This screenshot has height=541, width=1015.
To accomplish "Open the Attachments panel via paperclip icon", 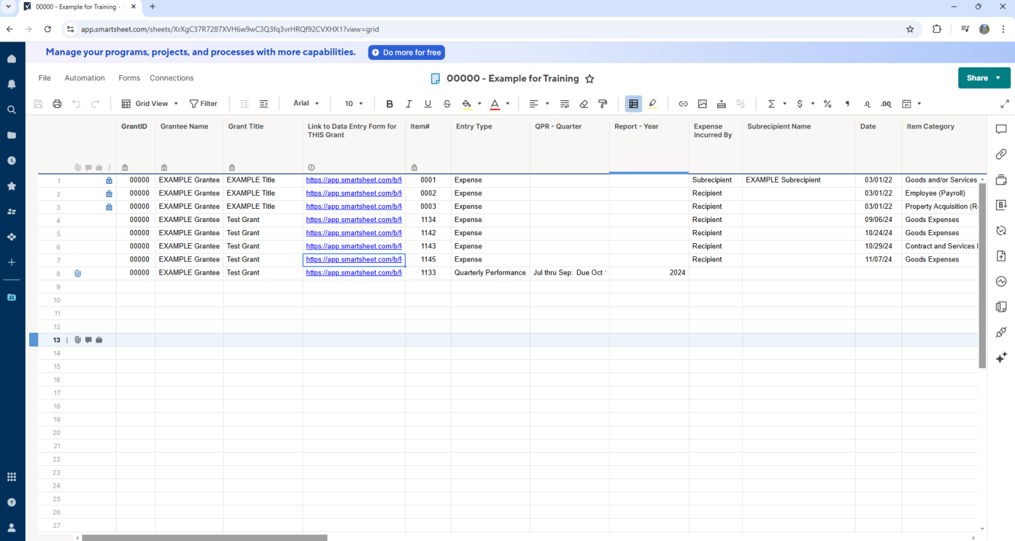I will click(x=1001, y=155).
